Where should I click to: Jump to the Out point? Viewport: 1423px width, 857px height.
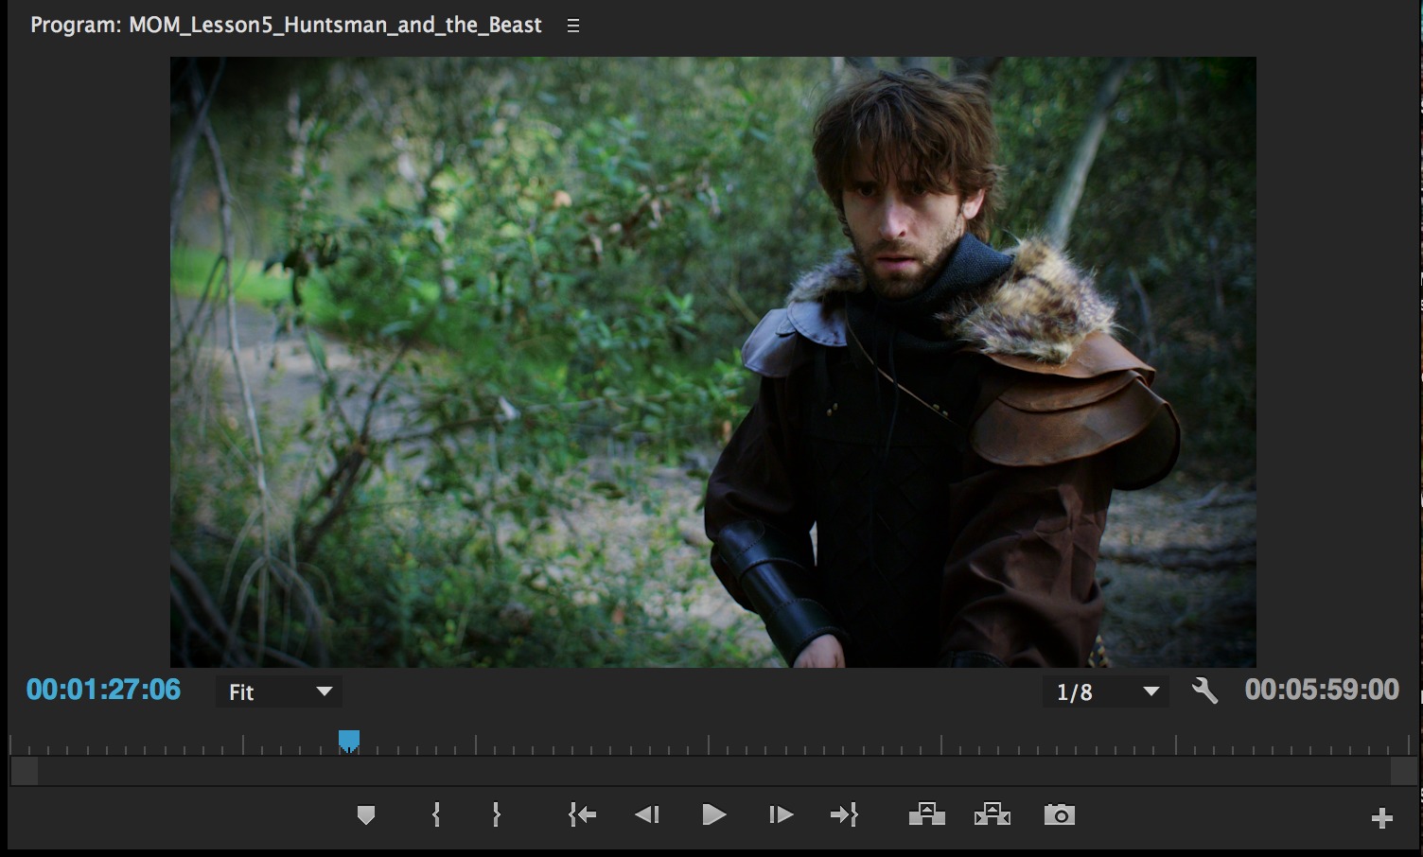point(844,814)
